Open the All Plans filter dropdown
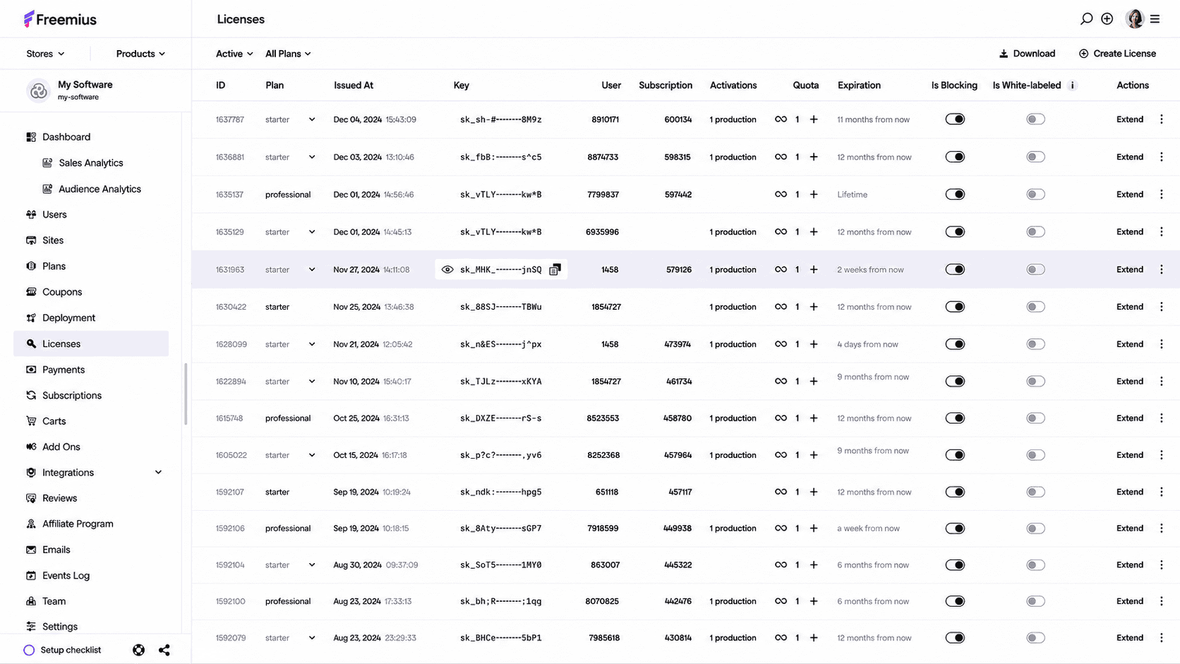This screenshot has width=1180, height=664. pos(288,54)
